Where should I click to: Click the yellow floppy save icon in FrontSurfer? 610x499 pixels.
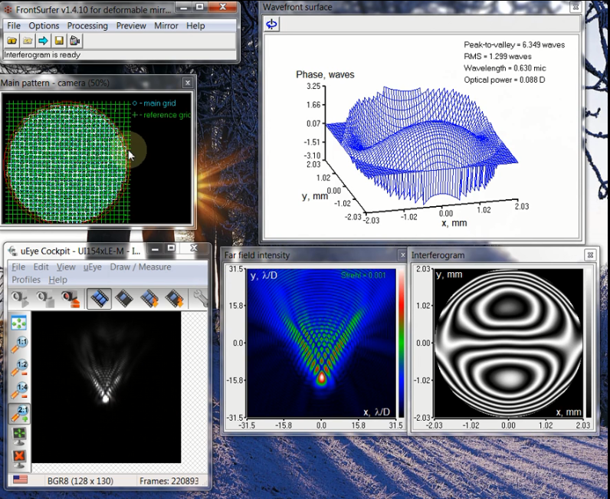point(59,41)
